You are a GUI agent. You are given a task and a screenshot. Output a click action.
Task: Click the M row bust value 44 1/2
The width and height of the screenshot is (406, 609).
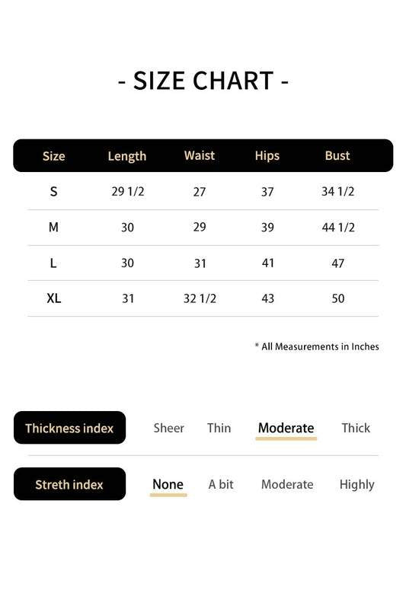338,227
